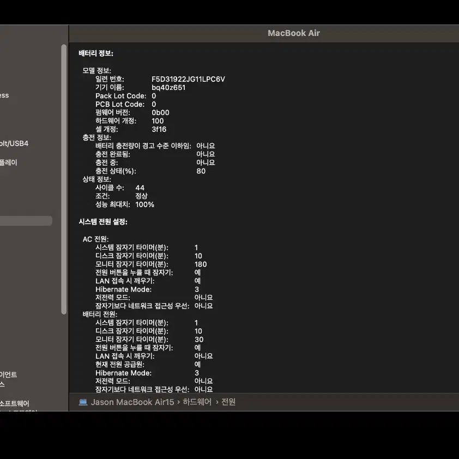Screen dimensions: 459x459
Task: Click the 성능 최대치 label
Action: 113,204
